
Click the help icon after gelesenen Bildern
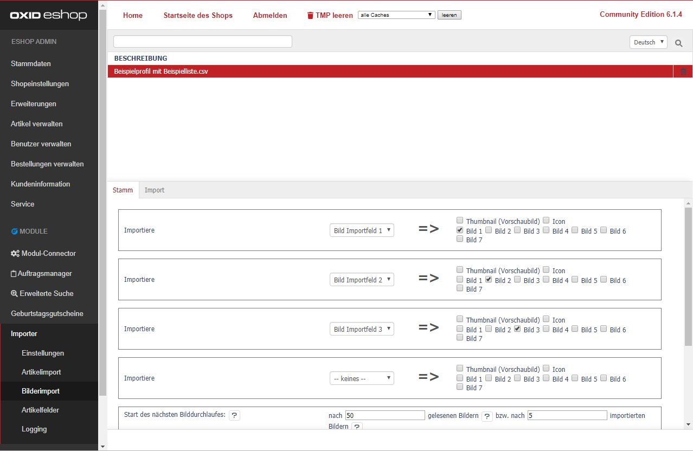[487, 416]
